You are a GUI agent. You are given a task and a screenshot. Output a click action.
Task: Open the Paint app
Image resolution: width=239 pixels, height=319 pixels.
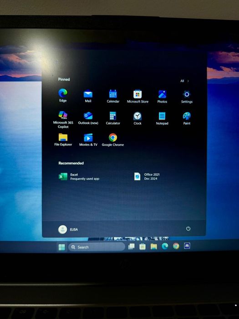[x=187, y=118]
